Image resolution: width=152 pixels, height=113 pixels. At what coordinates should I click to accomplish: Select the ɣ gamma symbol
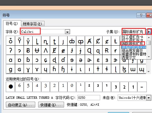[x=28, y=69]
